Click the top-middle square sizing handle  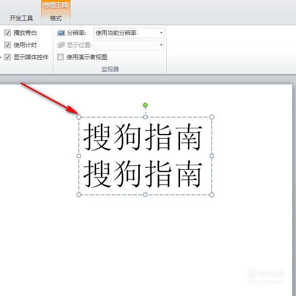tap(146, 117)
